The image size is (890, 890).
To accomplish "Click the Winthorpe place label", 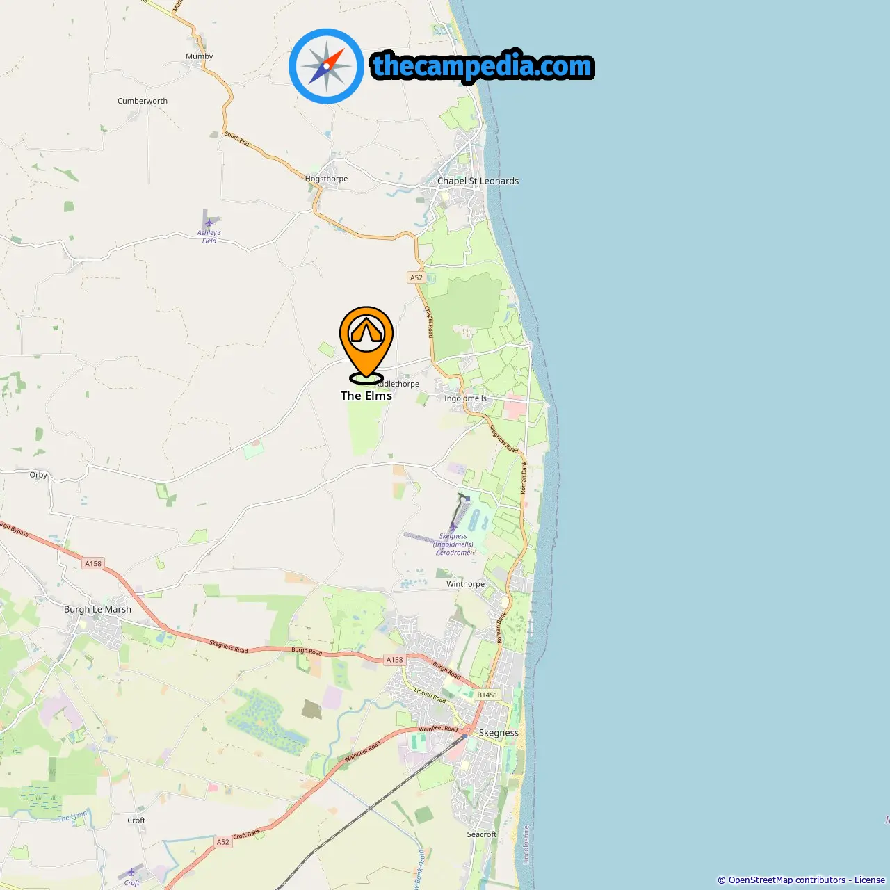I will 465,584.
